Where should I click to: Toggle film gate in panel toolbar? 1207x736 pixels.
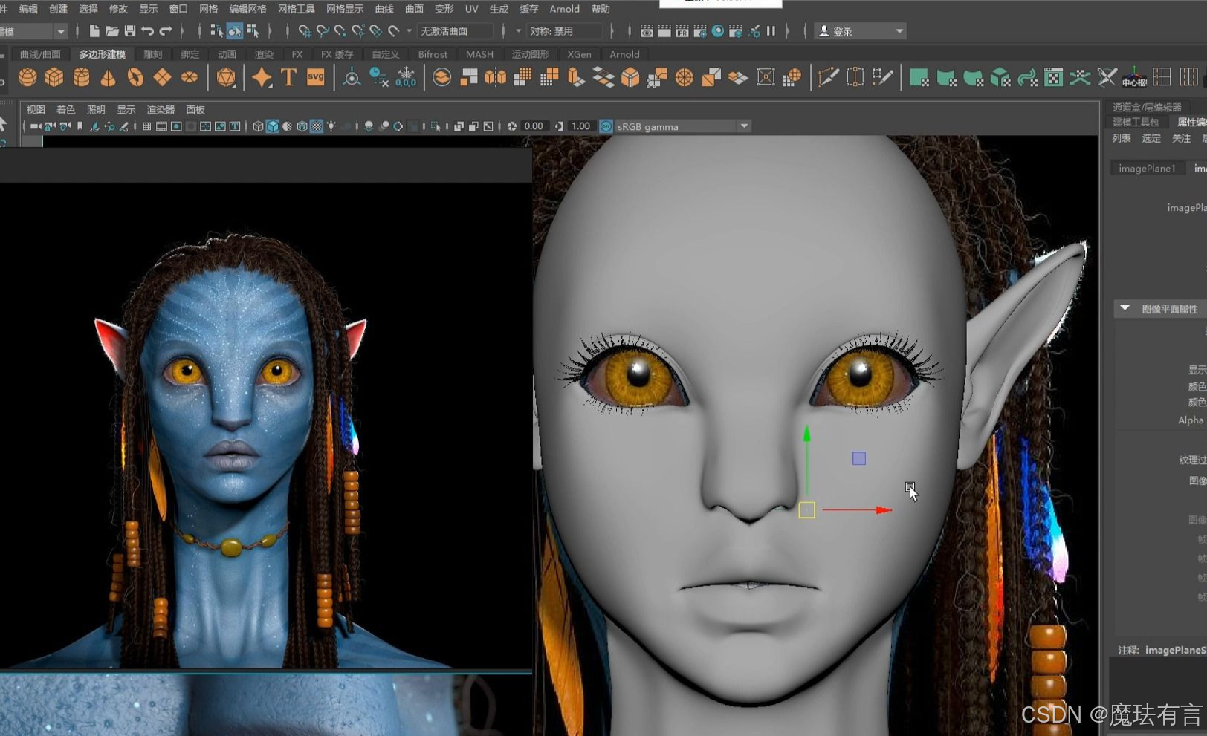click(x=161, y=126)
